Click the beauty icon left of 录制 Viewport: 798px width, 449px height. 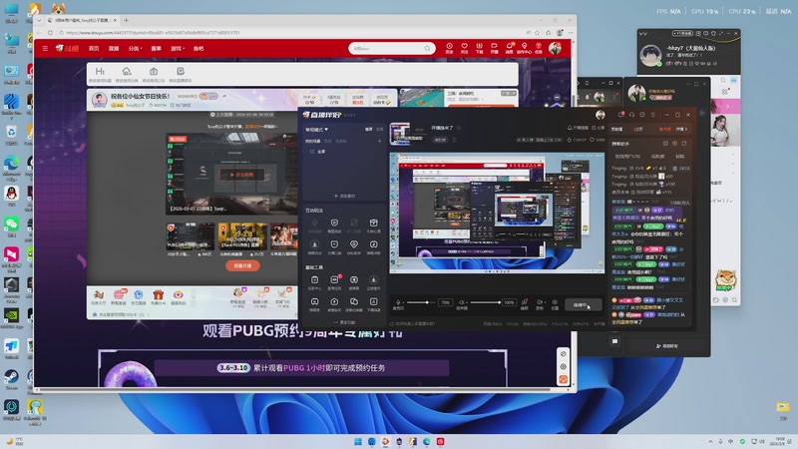point(525,302)
